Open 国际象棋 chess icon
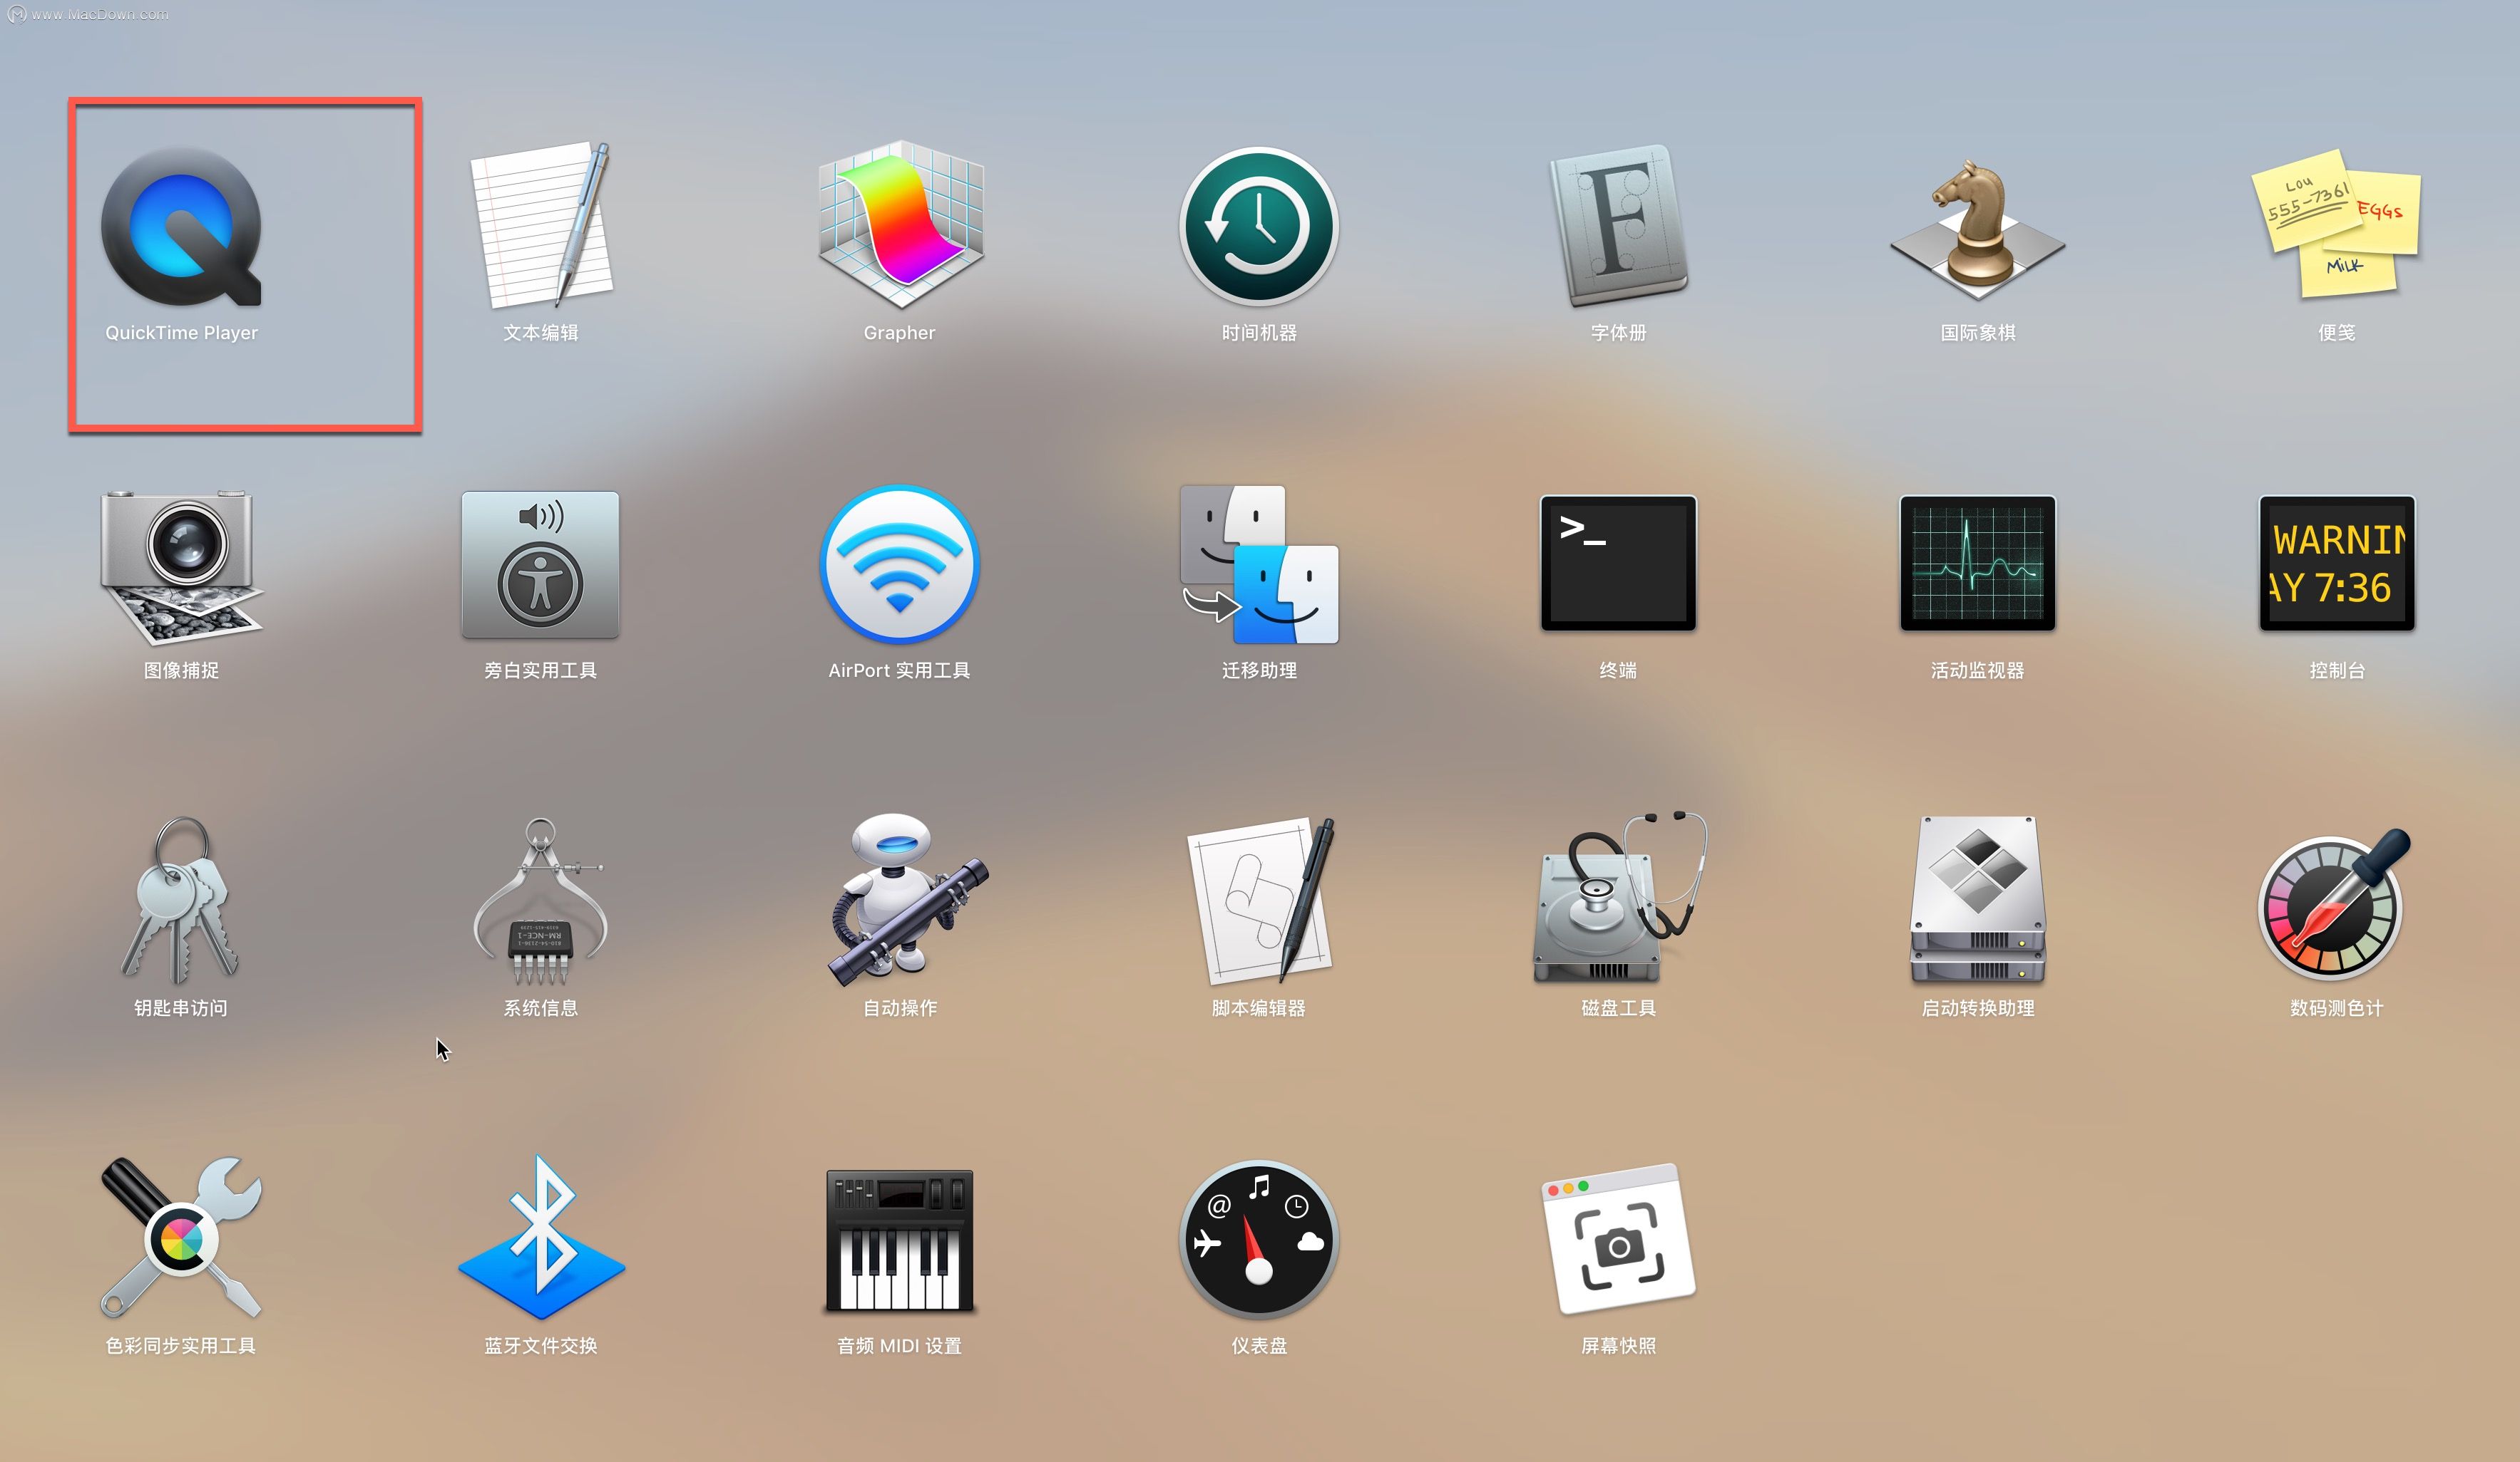2520x1462 pixels. pos(1977,230)
